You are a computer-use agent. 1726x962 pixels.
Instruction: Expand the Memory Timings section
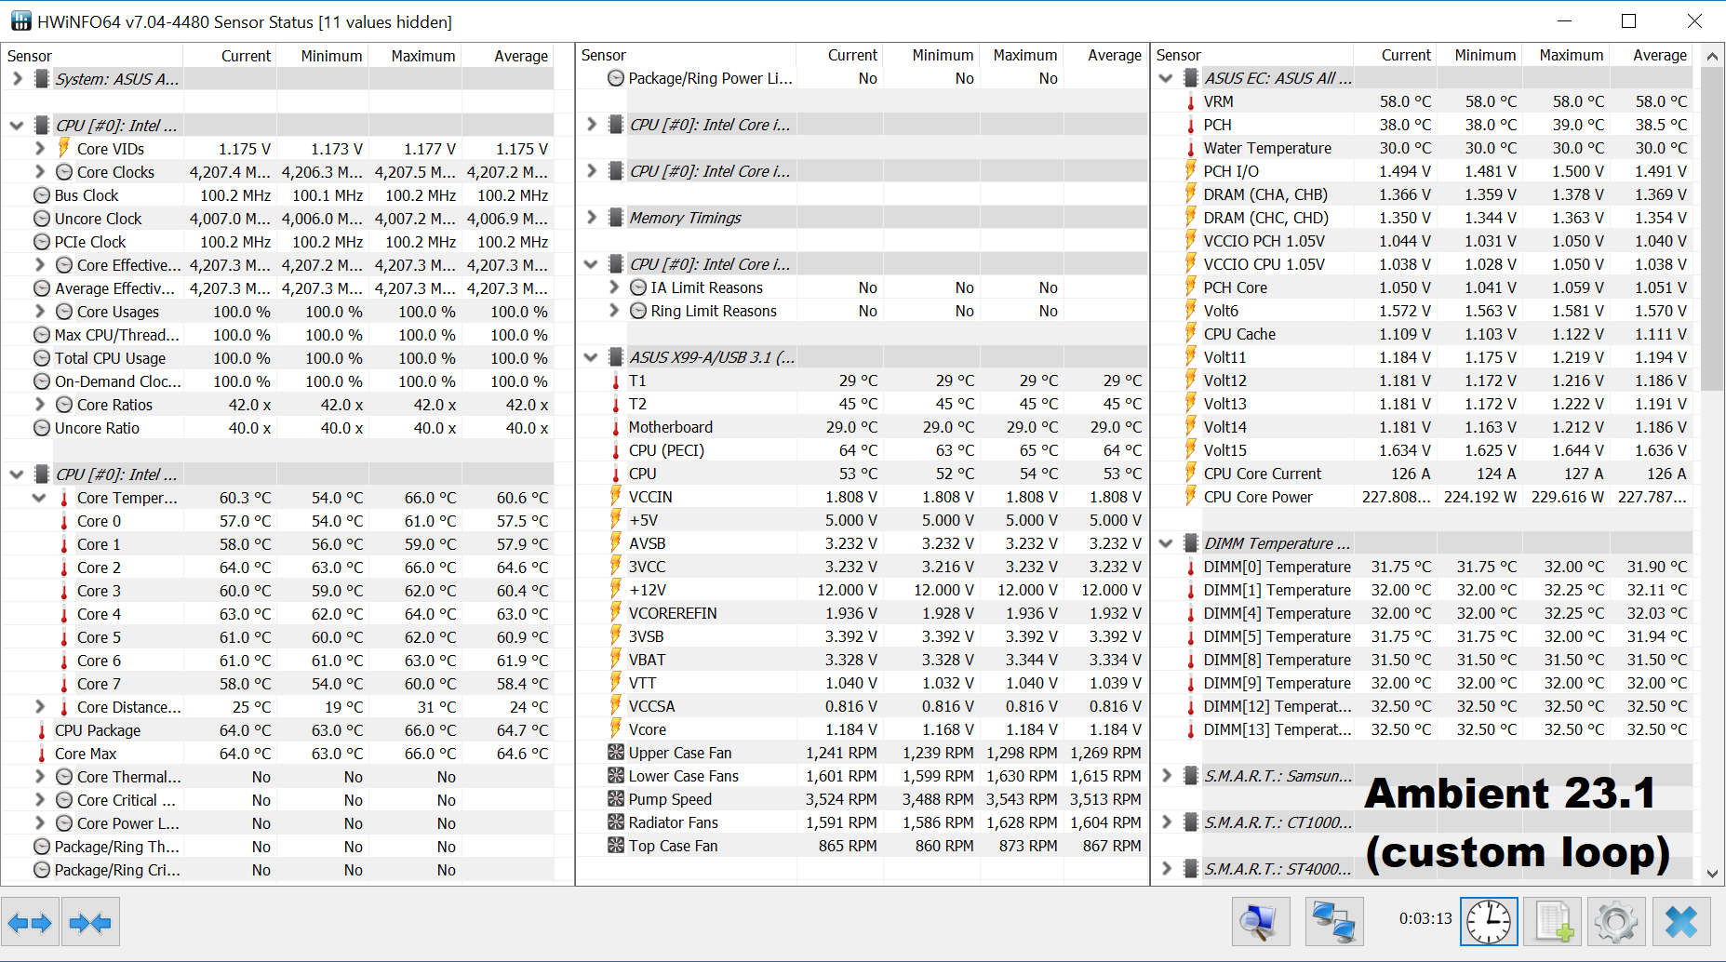coord(592,217)
